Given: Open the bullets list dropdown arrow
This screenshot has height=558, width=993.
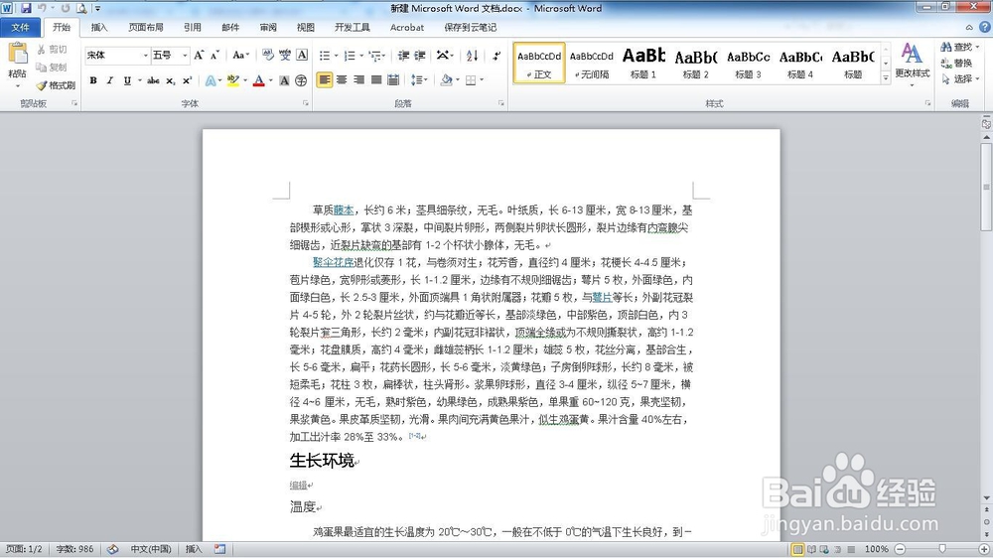Looking at the screenshot, I should pos(336,56).
